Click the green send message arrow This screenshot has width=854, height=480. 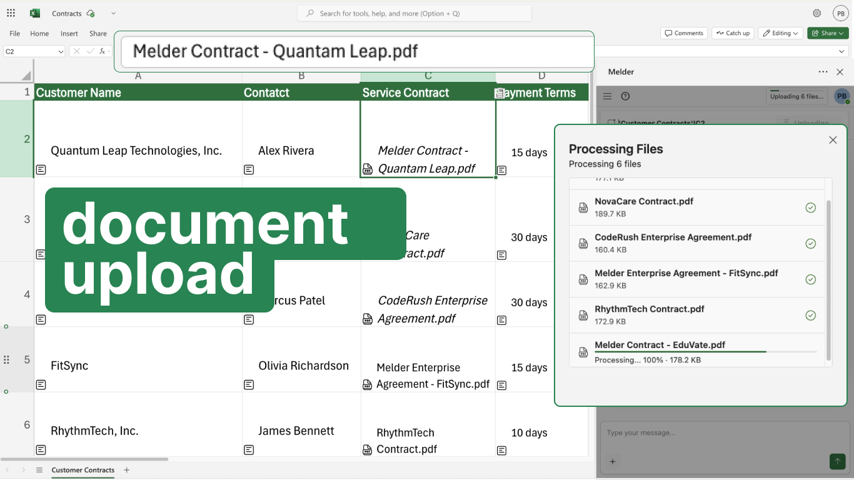click(837, 462)
